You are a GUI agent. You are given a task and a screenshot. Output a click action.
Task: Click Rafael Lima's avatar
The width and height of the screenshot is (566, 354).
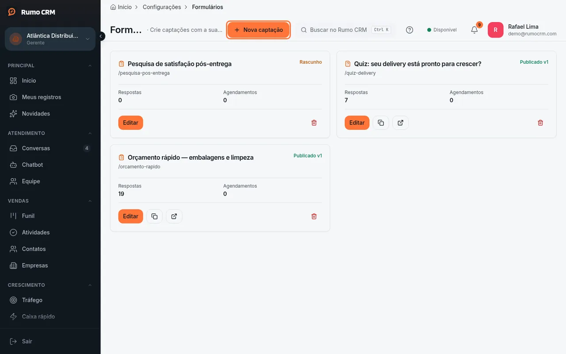(x=495, y=30)
